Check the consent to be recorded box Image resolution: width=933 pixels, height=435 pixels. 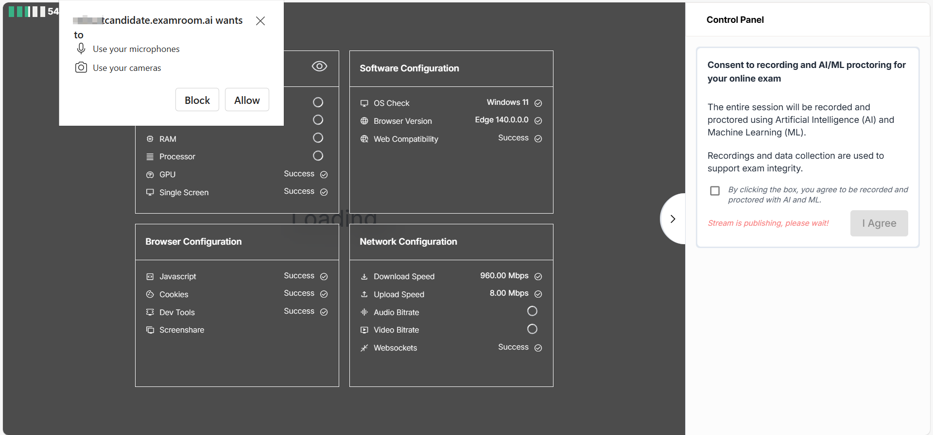[x=715, y=191]
